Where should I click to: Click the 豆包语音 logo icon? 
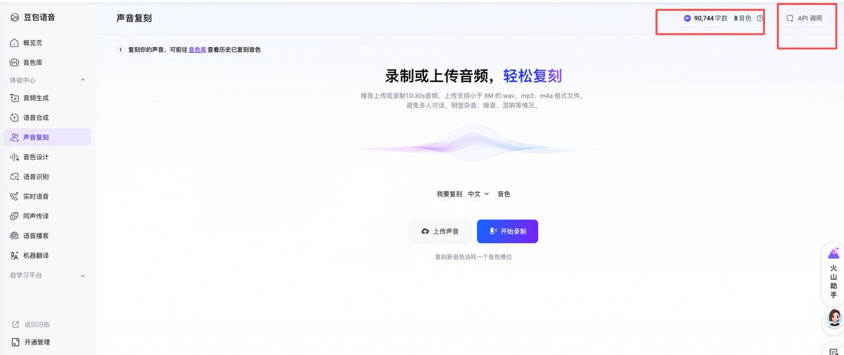(15, 18)
